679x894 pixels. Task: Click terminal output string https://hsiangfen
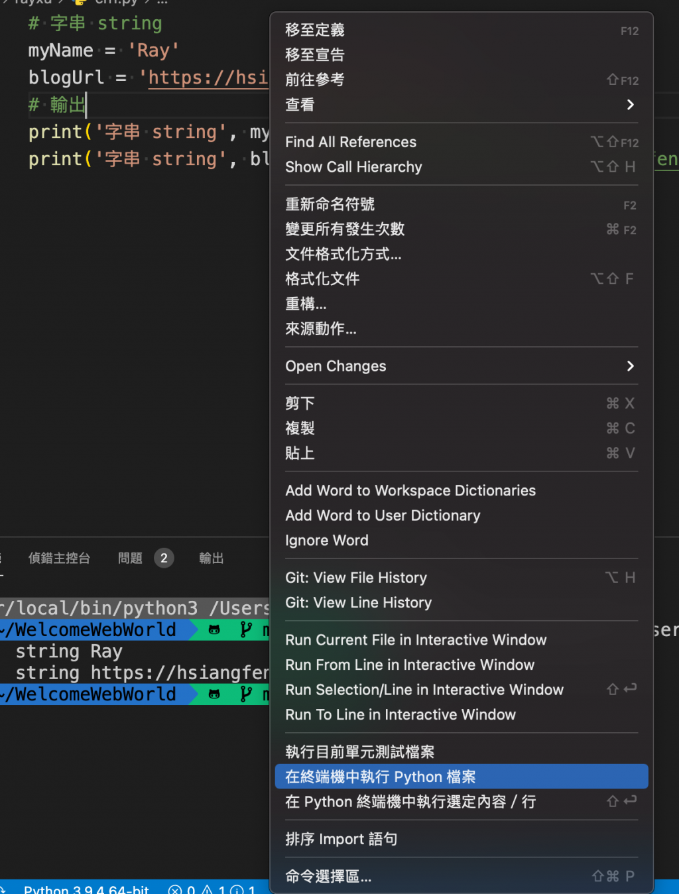[x=142, y=672]
